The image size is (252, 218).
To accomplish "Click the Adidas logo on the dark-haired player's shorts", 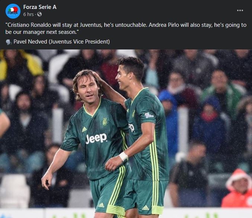I will pyautogui.click(x=146, y=207).
